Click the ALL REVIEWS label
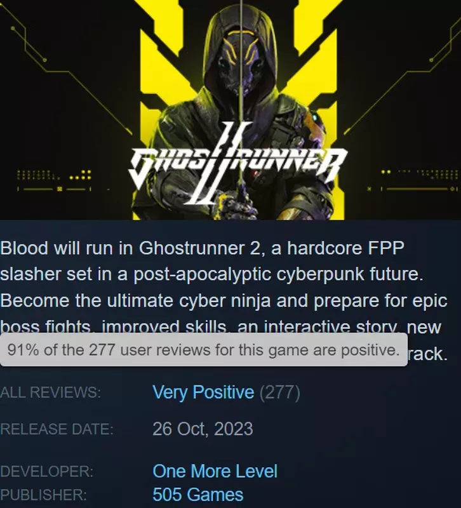 coord(51,392)
